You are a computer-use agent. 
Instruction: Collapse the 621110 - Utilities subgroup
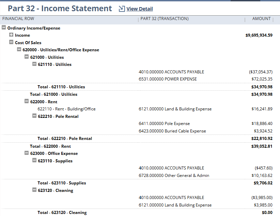[x=34, y=64]
